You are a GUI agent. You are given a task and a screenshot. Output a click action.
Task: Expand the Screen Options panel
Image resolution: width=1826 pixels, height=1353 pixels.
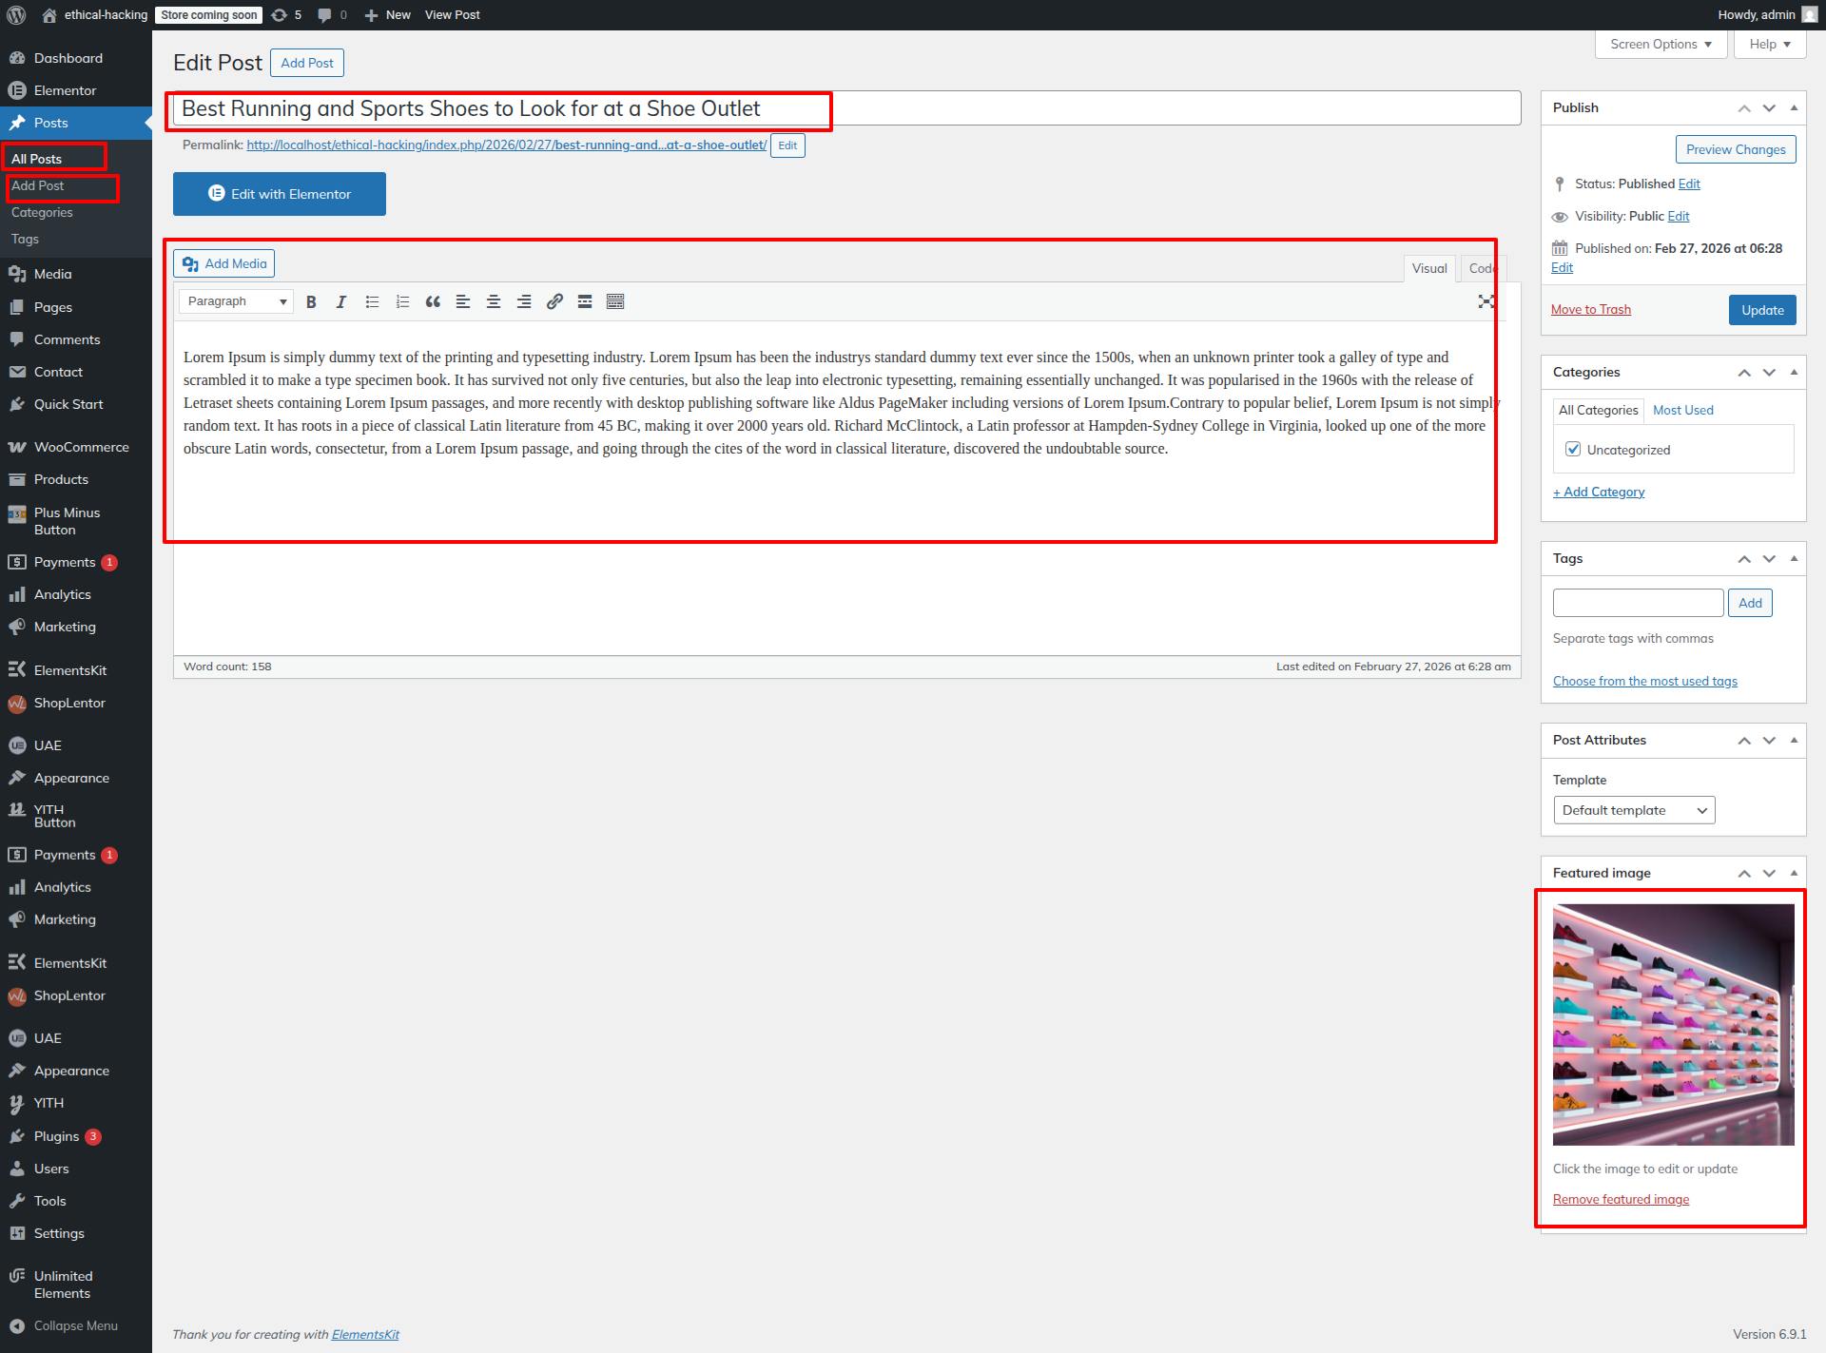coord(1661,45)
